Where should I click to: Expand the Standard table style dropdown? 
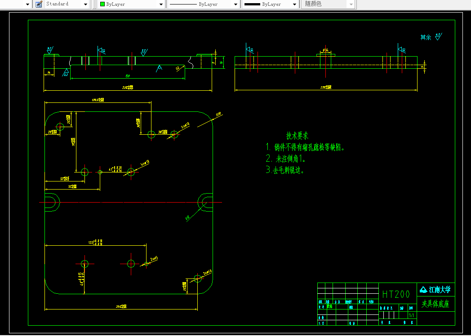click(x=85, y=4)
